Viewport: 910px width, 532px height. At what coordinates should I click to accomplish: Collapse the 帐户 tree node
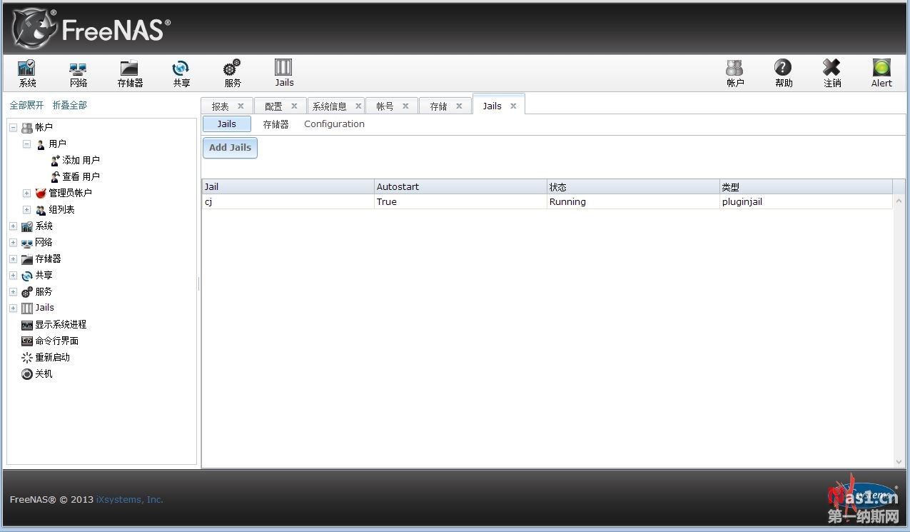[x=13, y=128]
